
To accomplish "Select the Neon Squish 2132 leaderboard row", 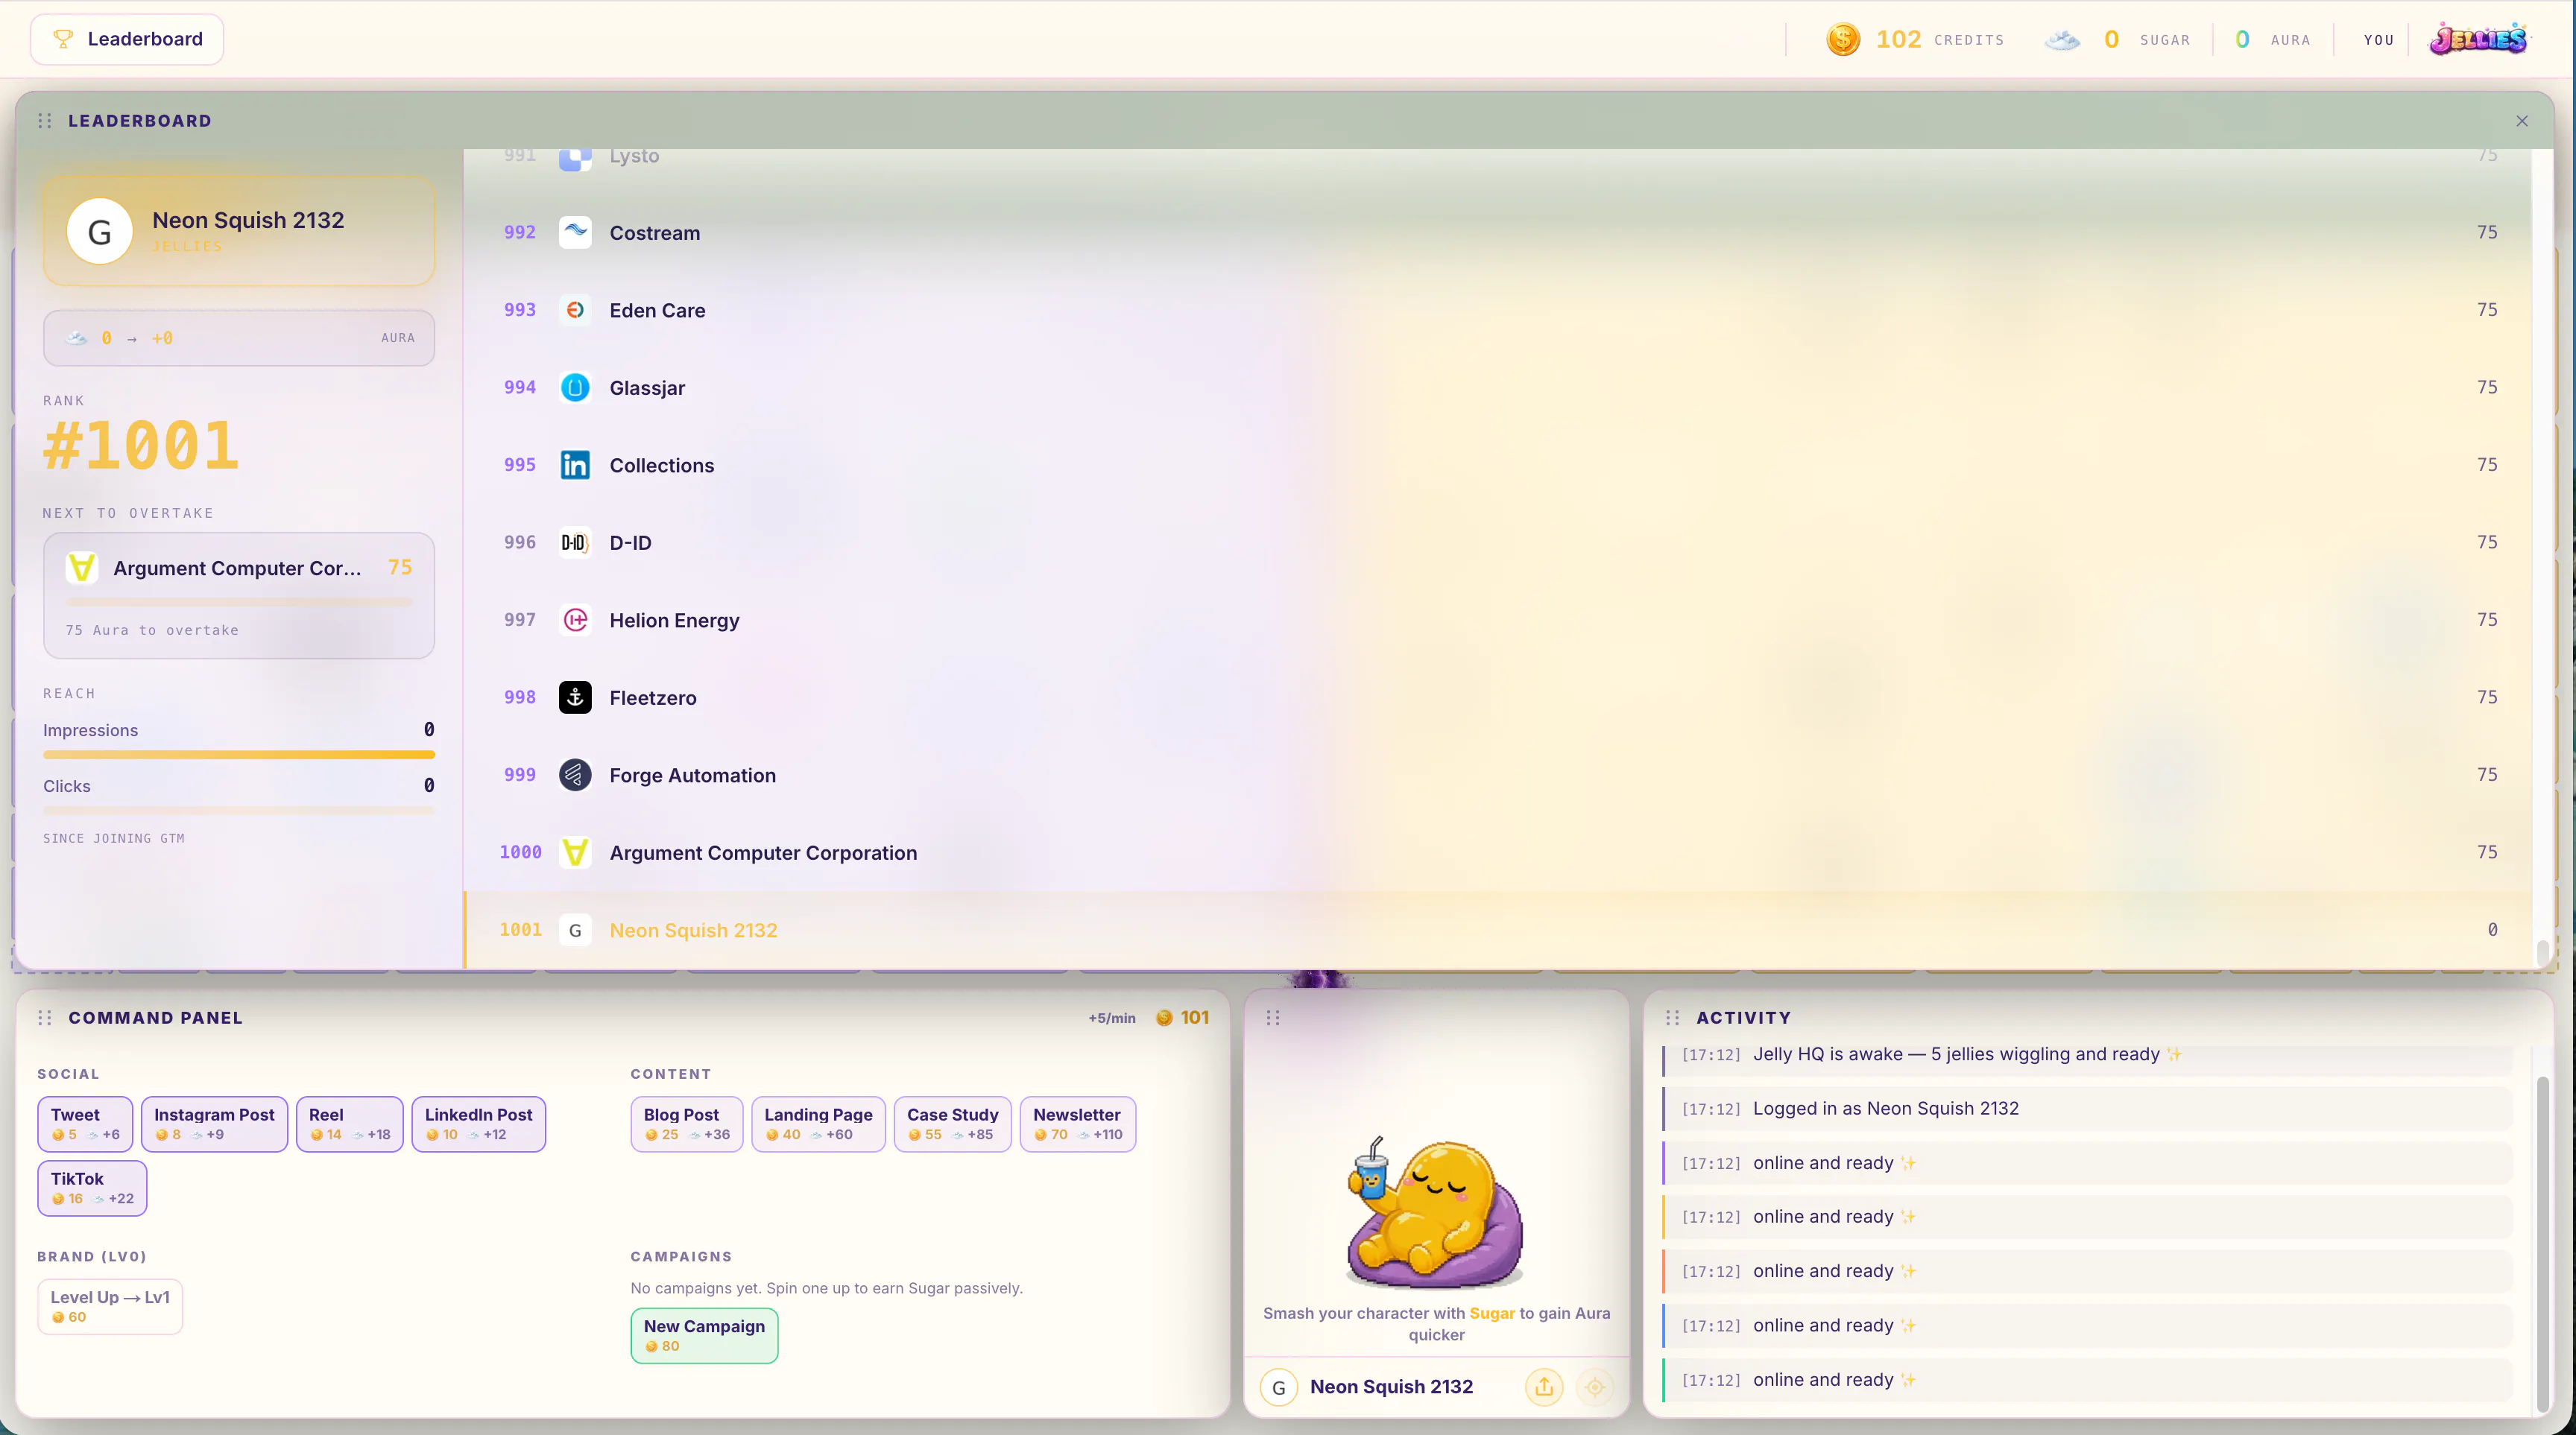I will click(x=1498, y=931).
